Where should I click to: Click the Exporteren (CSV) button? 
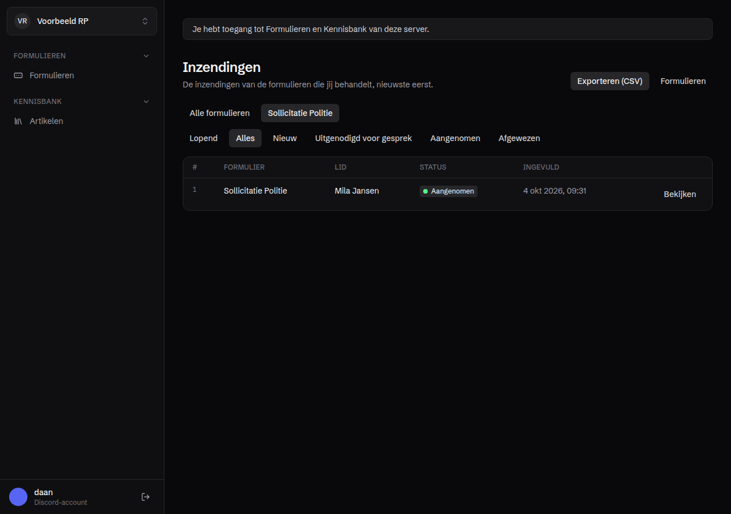(609, 81)
